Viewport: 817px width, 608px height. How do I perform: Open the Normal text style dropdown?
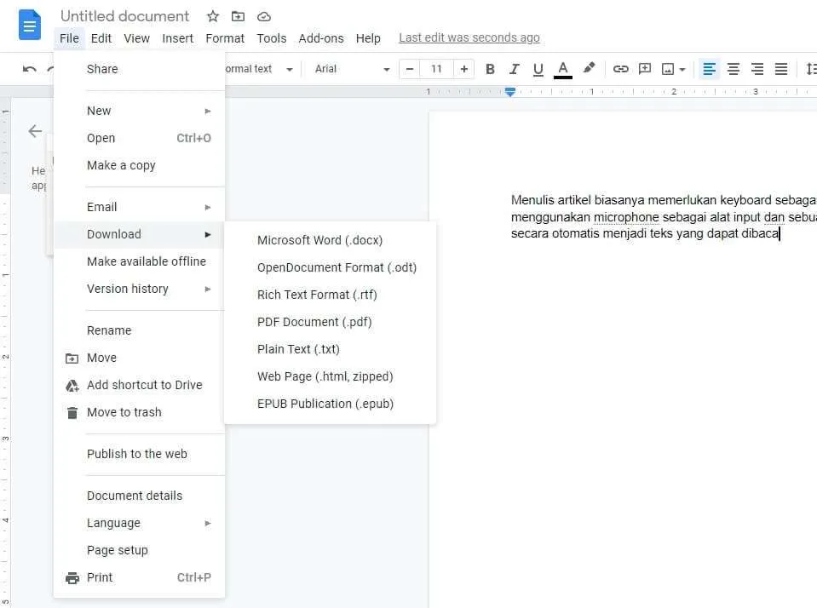click(x=260, y=69)
